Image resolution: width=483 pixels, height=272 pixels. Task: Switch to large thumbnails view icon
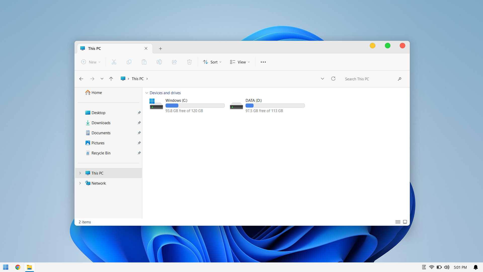coord(405,222)
